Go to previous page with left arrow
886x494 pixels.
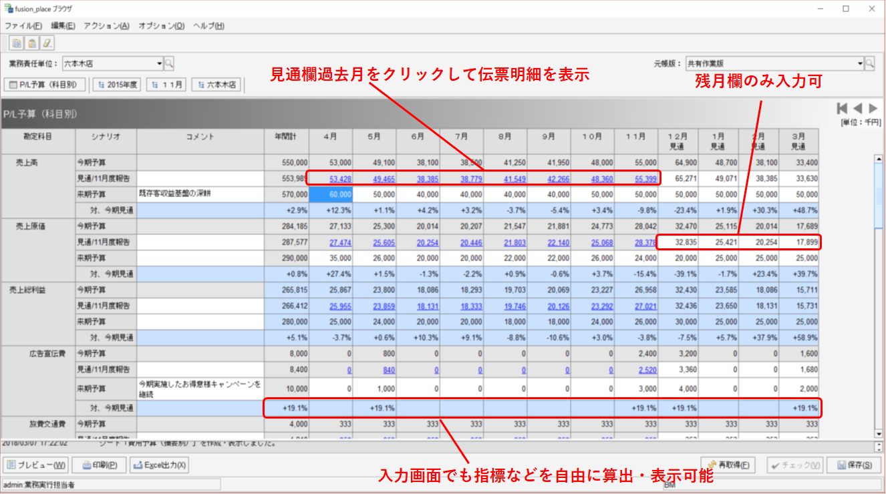pyautogui.click(x=857, y=108)
